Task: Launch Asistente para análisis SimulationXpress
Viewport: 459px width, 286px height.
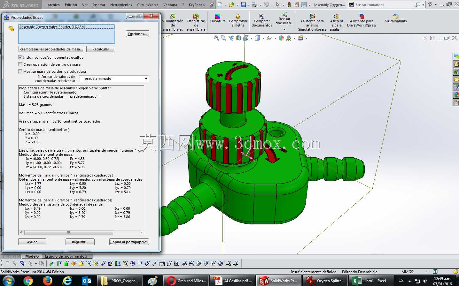Action: click(312, 22)
